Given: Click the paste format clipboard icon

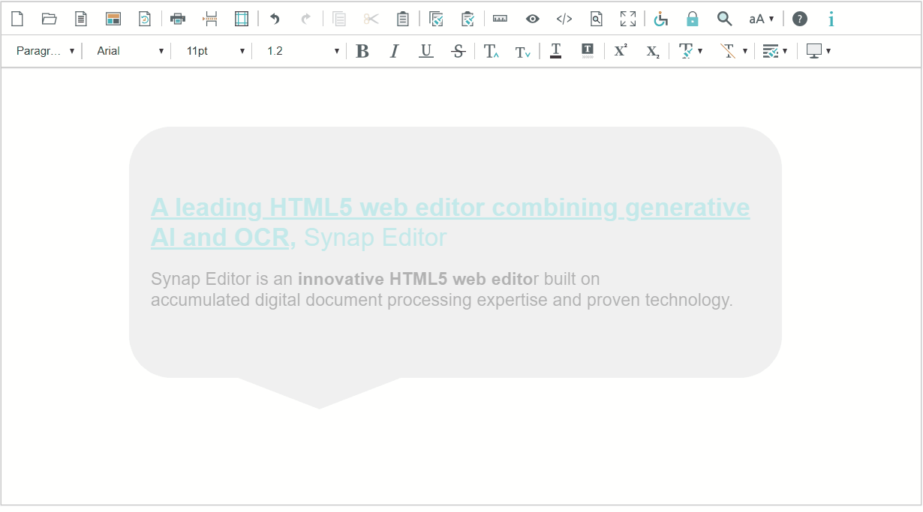Looking at the screenshot, I should tap(468, 19).
